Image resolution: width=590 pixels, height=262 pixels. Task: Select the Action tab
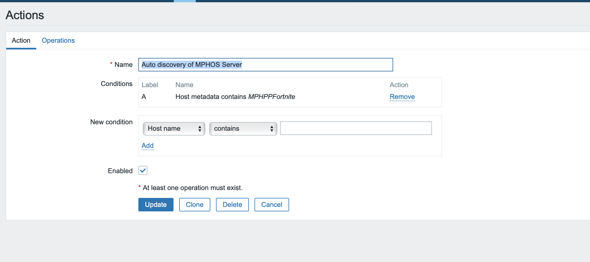point(21,40)
